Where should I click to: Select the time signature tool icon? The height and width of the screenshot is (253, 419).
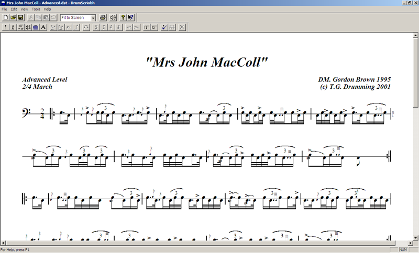[28, 27]
